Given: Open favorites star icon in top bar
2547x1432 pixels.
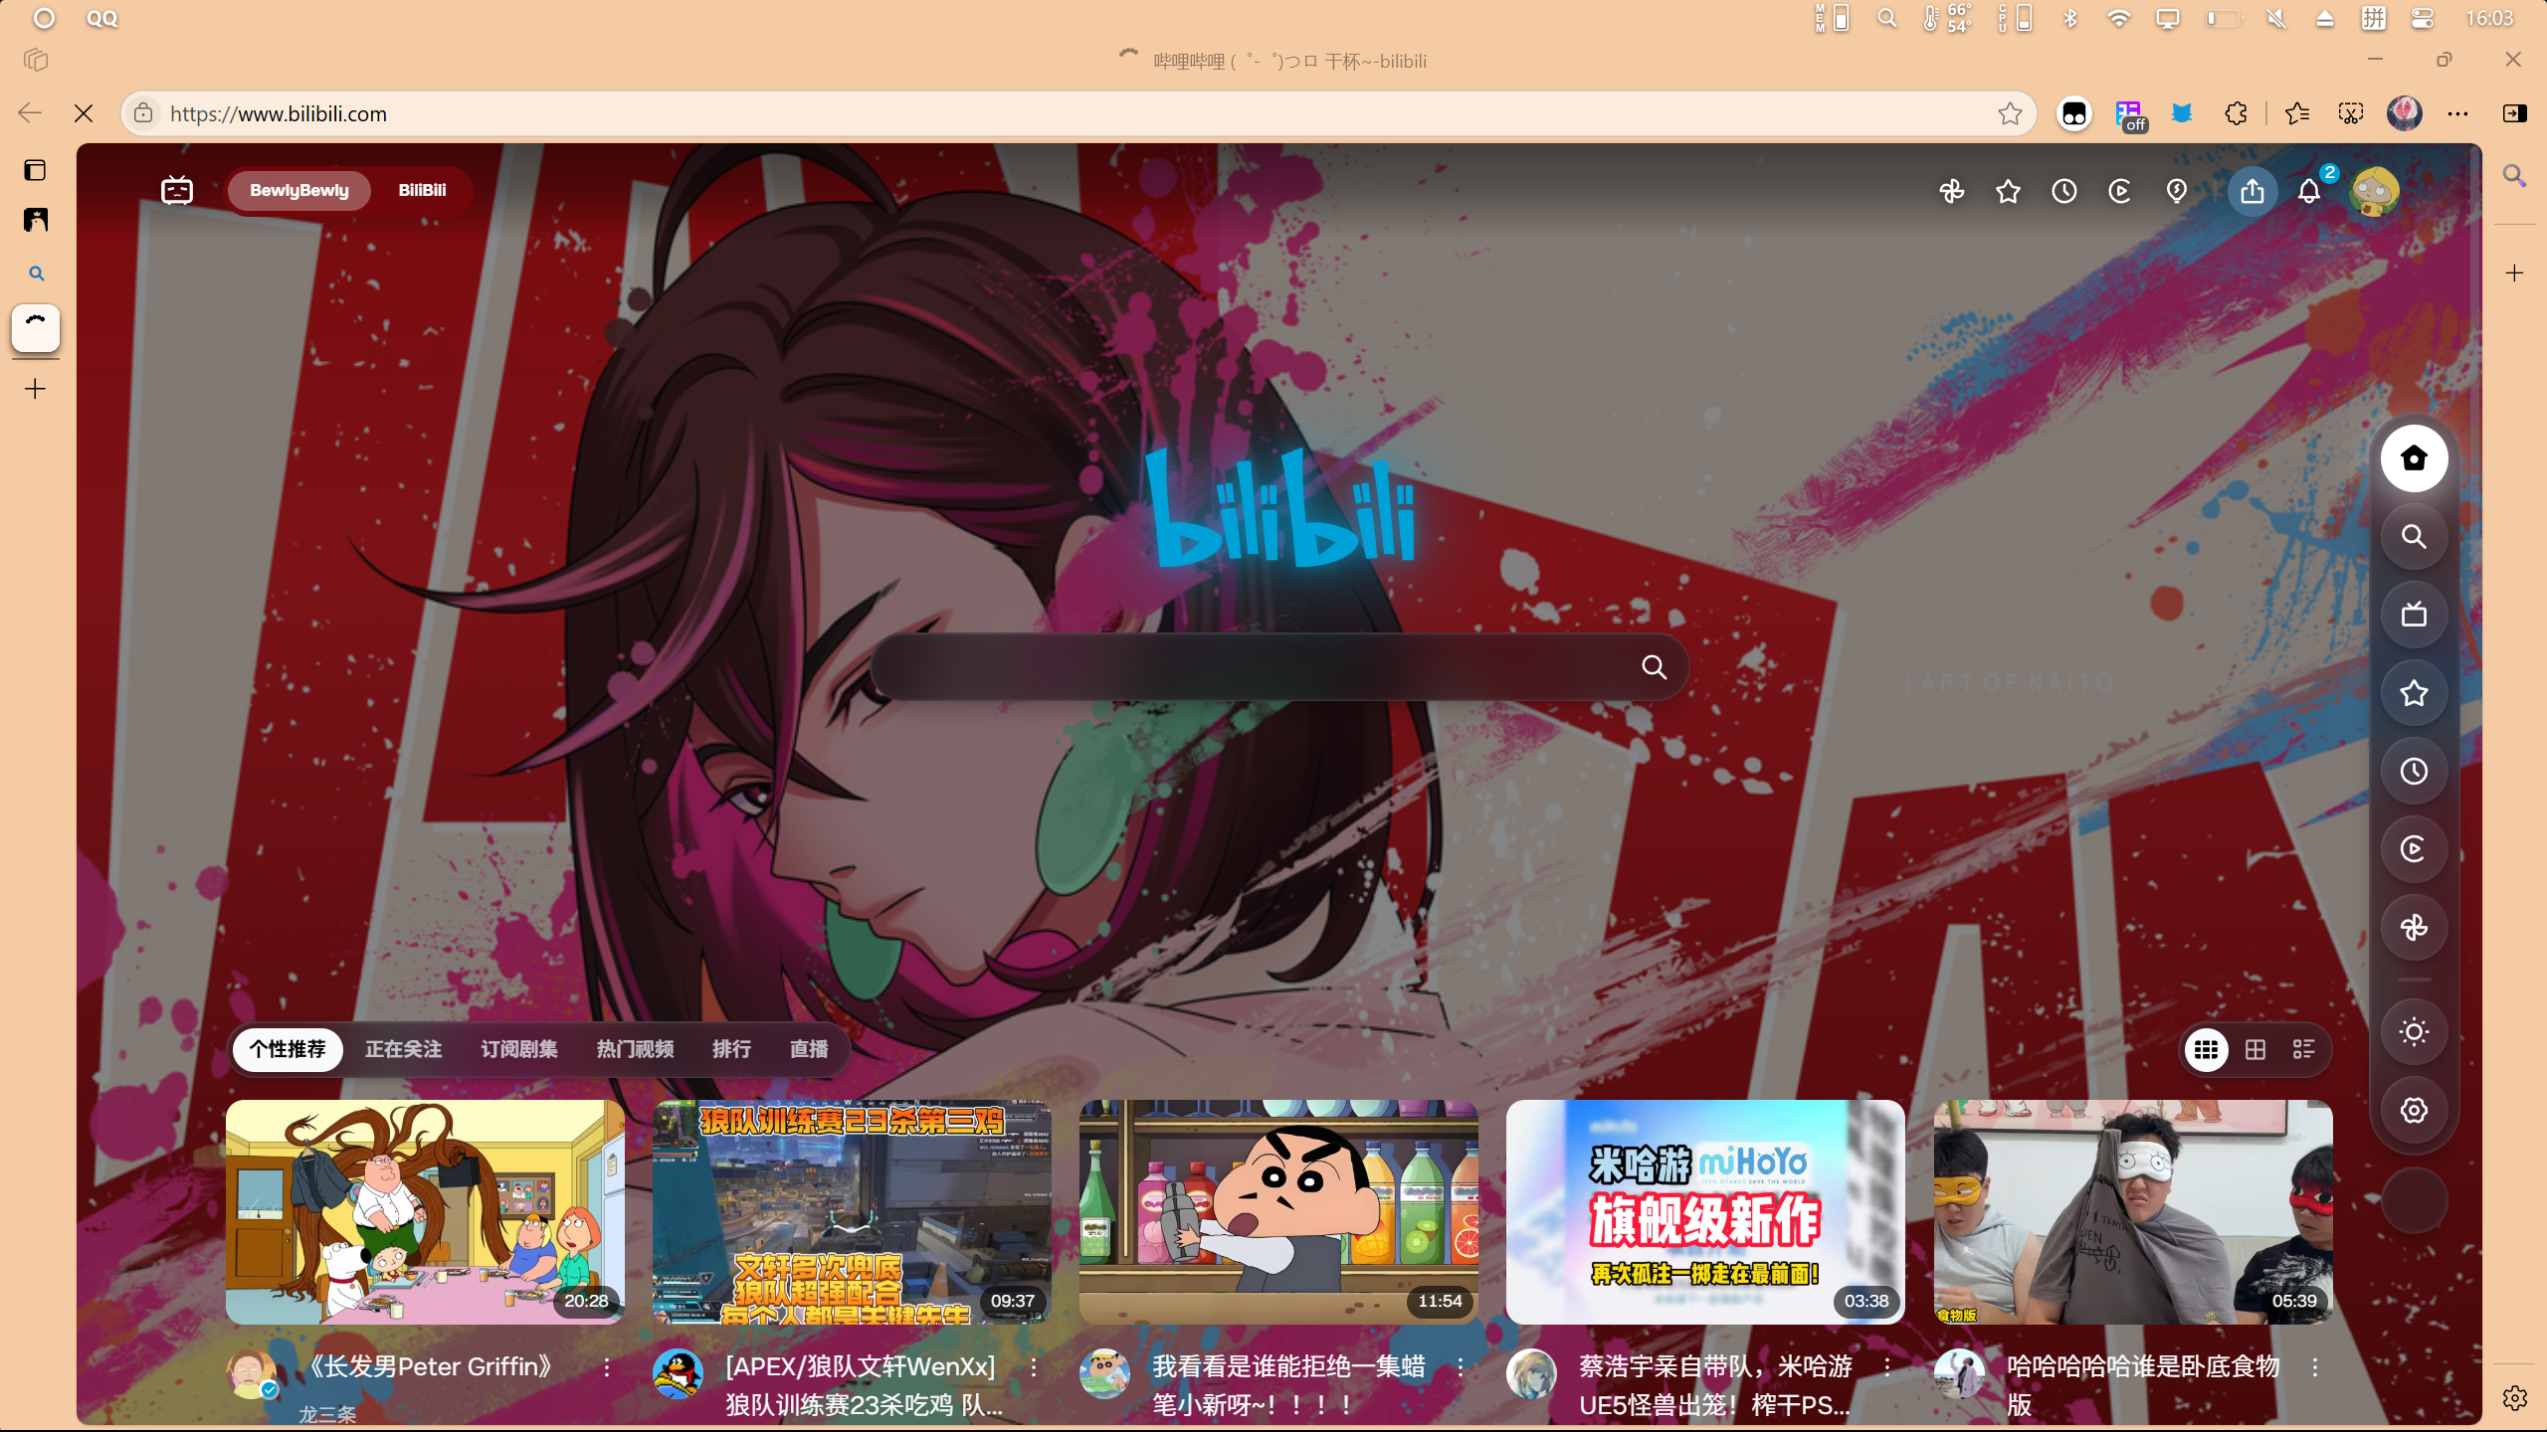Looking at the screenshot, I should coord(2008,191).
